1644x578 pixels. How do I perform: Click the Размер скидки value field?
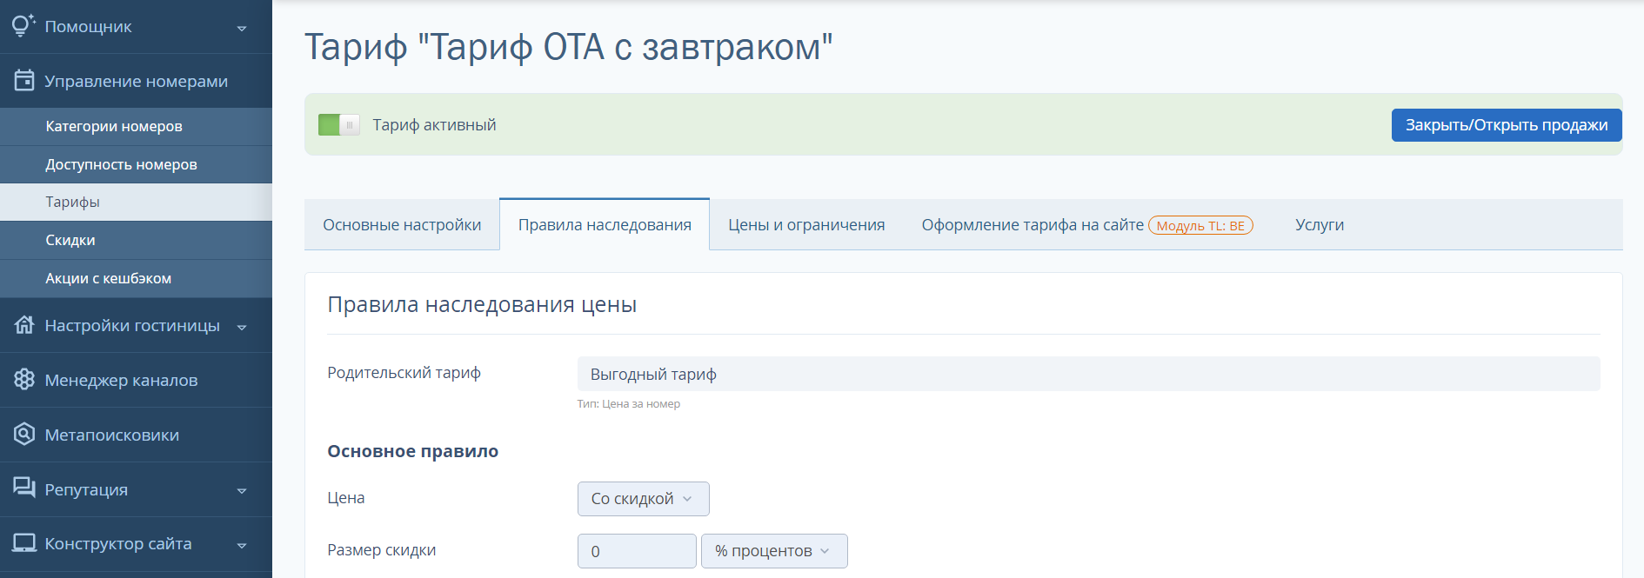click(637, 551)
